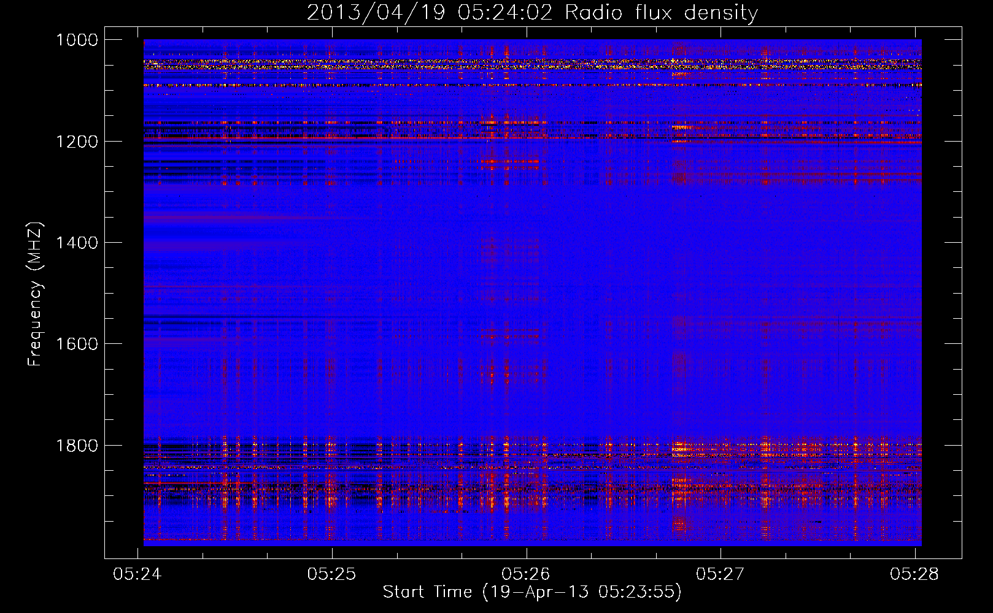The width and height of the screenshot is (993, 613).
Task: Select the '1600' frequency axis label
Action: (x=77, y=344)
